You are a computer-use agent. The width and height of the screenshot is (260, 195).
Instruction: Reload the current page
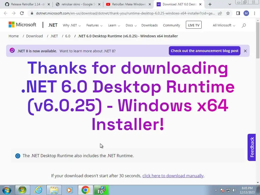coord(22,13)
